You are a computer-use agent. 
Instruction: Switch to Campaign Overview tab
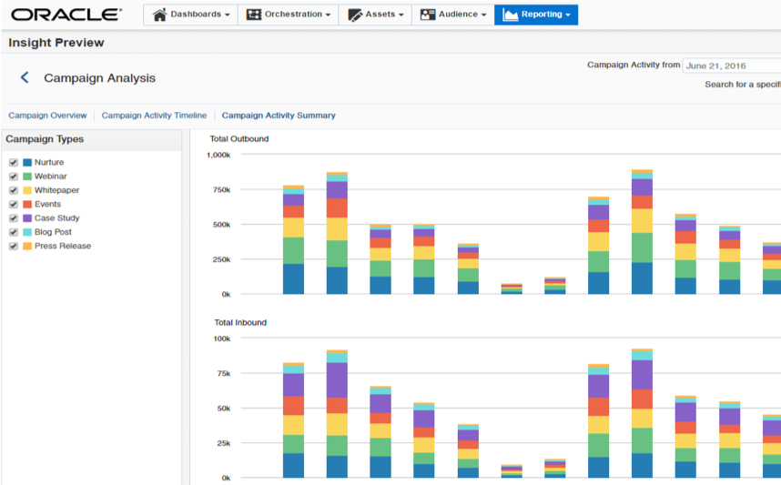click(47, 116)
